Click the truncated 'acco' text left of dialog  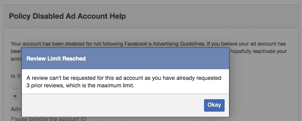click(x=16, y=59)
